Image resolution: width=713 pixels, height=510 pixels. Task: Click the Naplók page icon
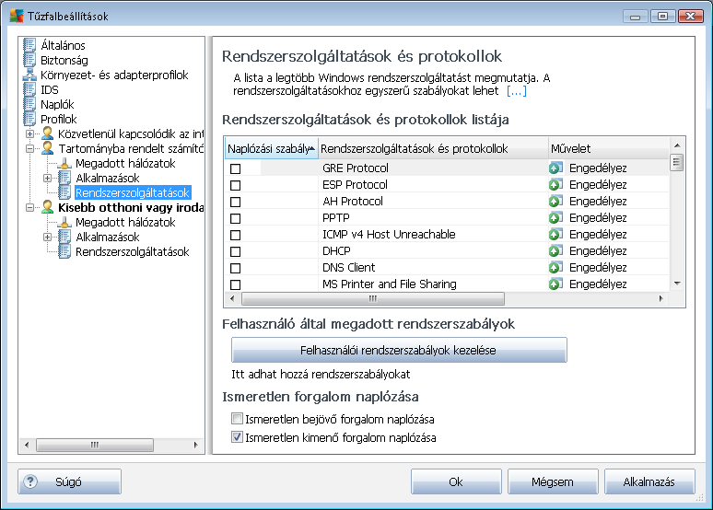coord(29,104)
